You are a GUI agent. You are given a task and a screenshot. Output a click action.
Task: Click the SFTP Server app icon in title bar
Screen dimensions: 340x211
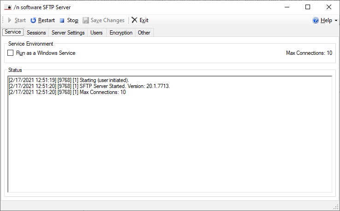tap(7, 7)
